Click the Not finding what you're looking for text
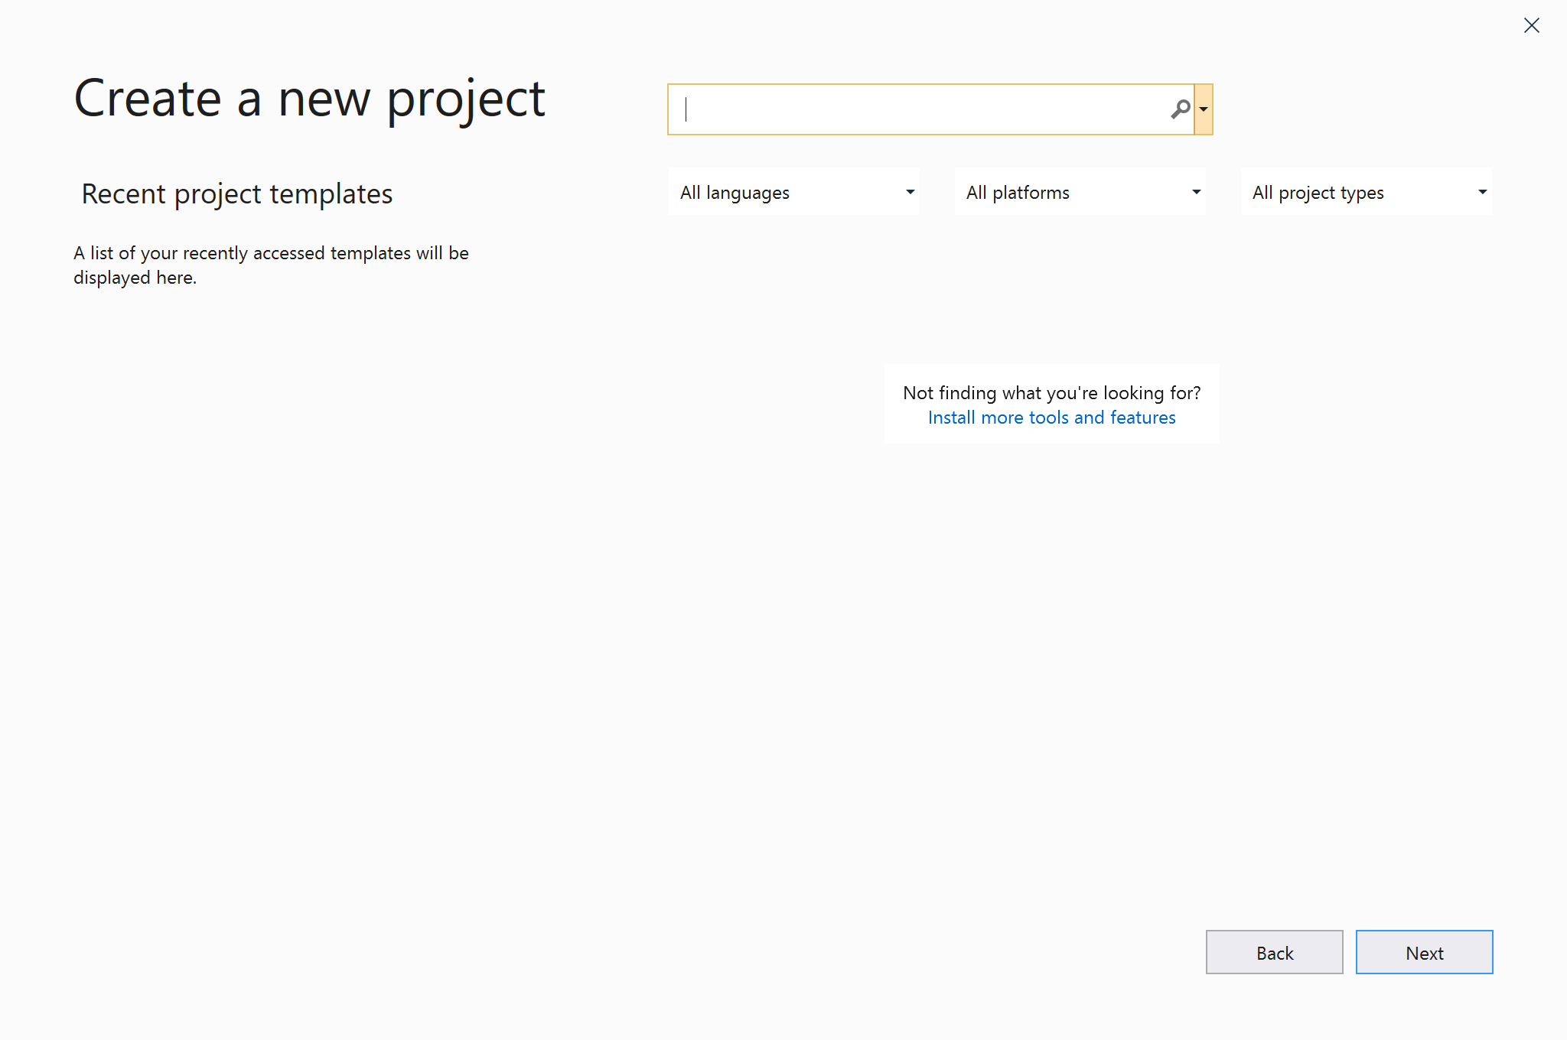1567x1040 pixels. click(1051, 393)
